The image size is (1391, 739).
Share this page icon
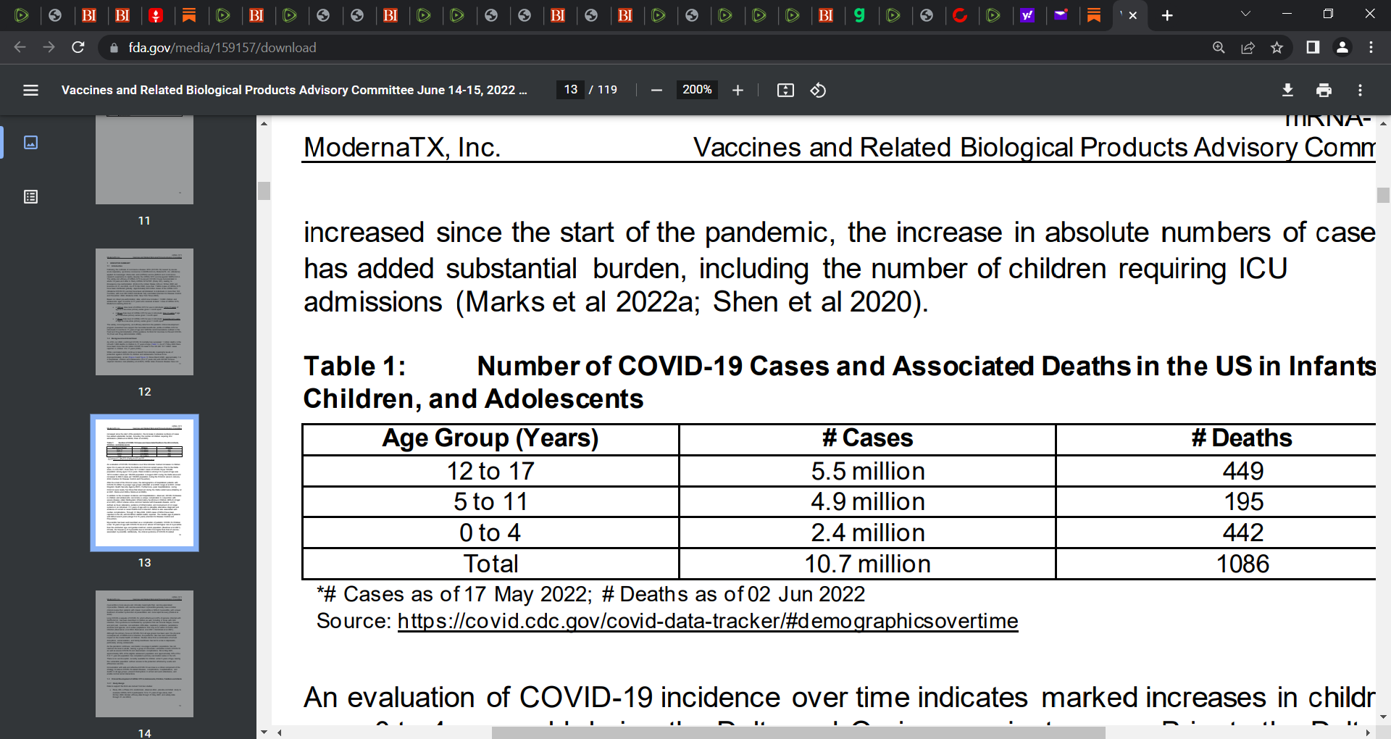(x=1248, y=47)
